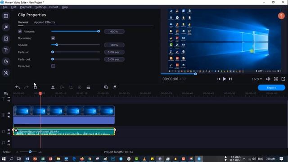Click the Redo arrow in timeline toolbar
This screenshot has height=162, width=288.
[x=26, y=87]
